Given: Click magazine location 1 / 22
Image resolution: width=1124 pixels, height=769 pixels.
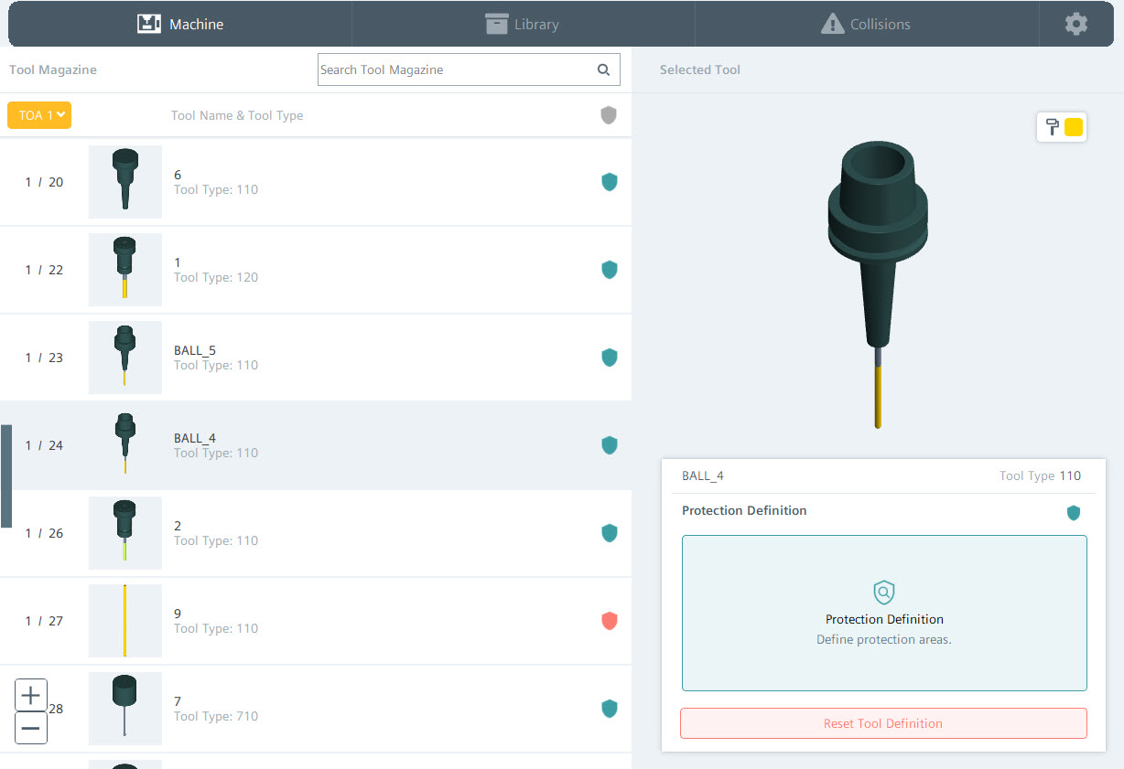Looking at the screenshot, I should (x=44, y=270).
